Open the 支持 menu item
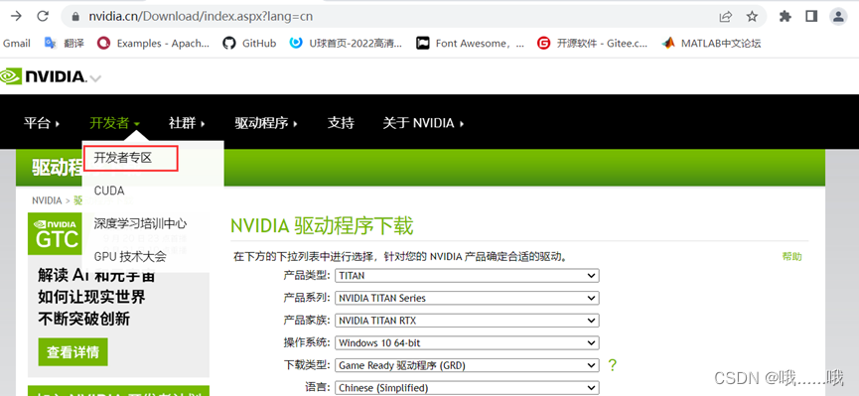 coord(341,123)
